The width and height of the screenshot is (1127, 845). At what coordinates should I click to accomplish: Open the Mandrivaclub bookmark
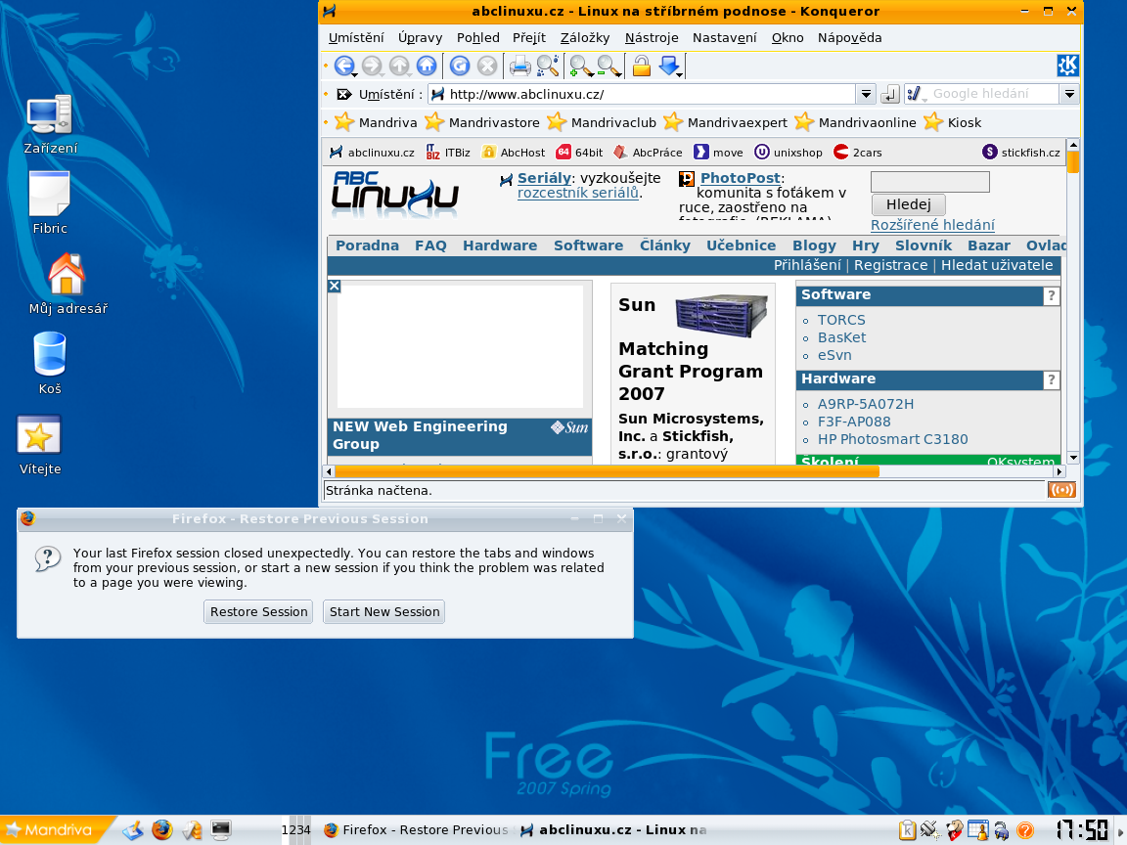602,122
